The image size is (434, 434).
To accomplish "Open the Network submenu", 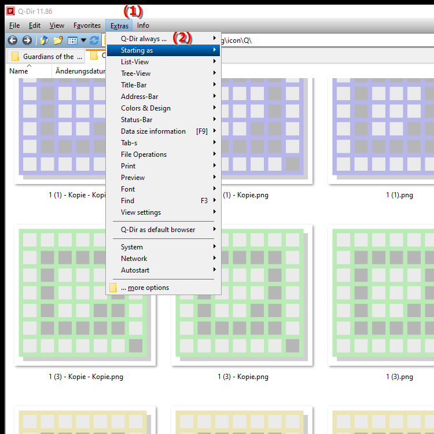I will [163, 259].
